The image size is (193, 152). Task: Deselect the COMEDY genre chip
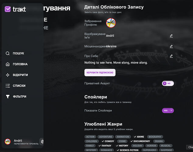coord(108,141)
